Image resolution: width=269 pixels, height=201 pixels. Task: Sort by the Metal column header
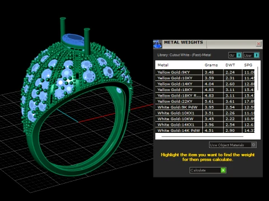pos(163,65)
